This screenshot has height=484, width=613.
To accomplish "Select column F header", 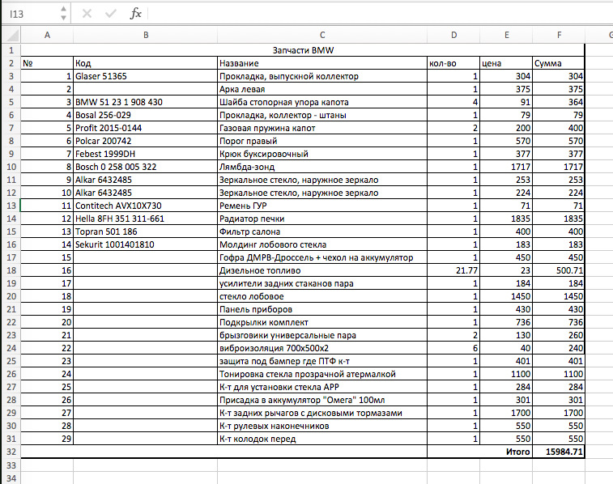I will point(559,35).
